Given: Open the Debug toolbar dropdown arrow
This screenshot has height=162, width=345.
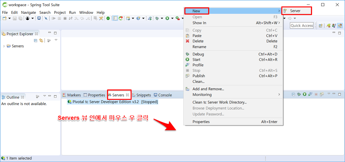Looking at the screenshot, I should click(x=162, y=18).
